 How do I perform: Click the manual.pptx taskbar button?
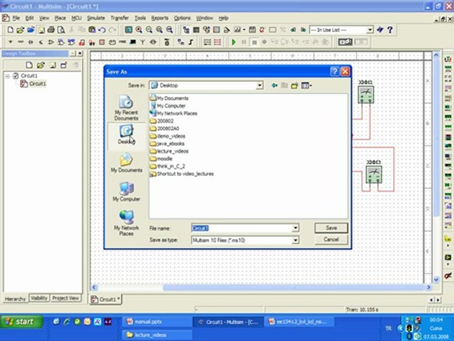(157, 322)
